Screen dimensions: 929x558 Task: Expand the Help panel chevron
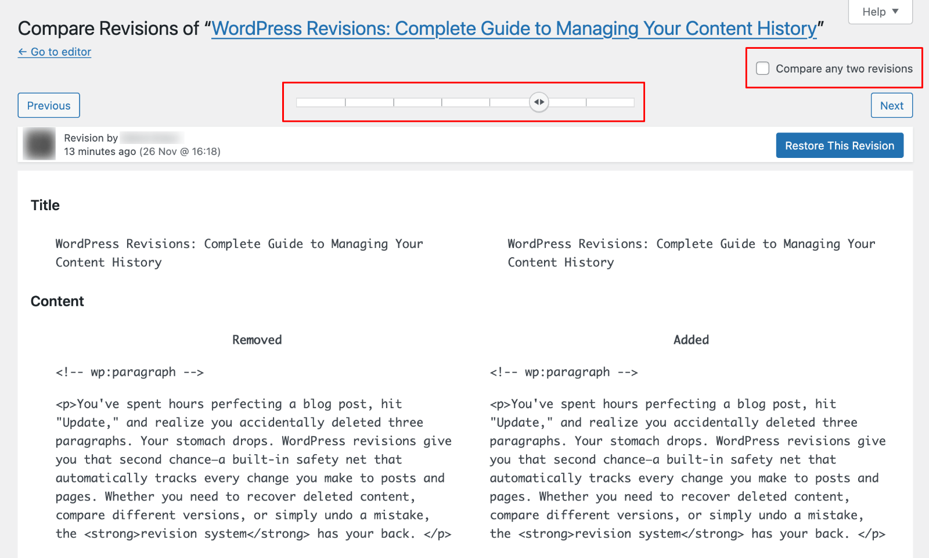point(896,11)
